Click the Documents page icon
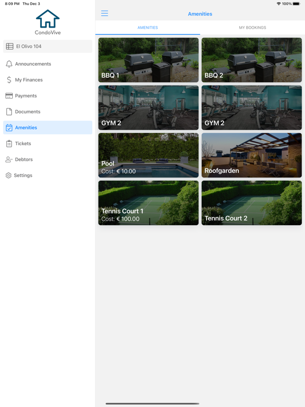Screen dimensions: 305x407 [x=9, y=112]
